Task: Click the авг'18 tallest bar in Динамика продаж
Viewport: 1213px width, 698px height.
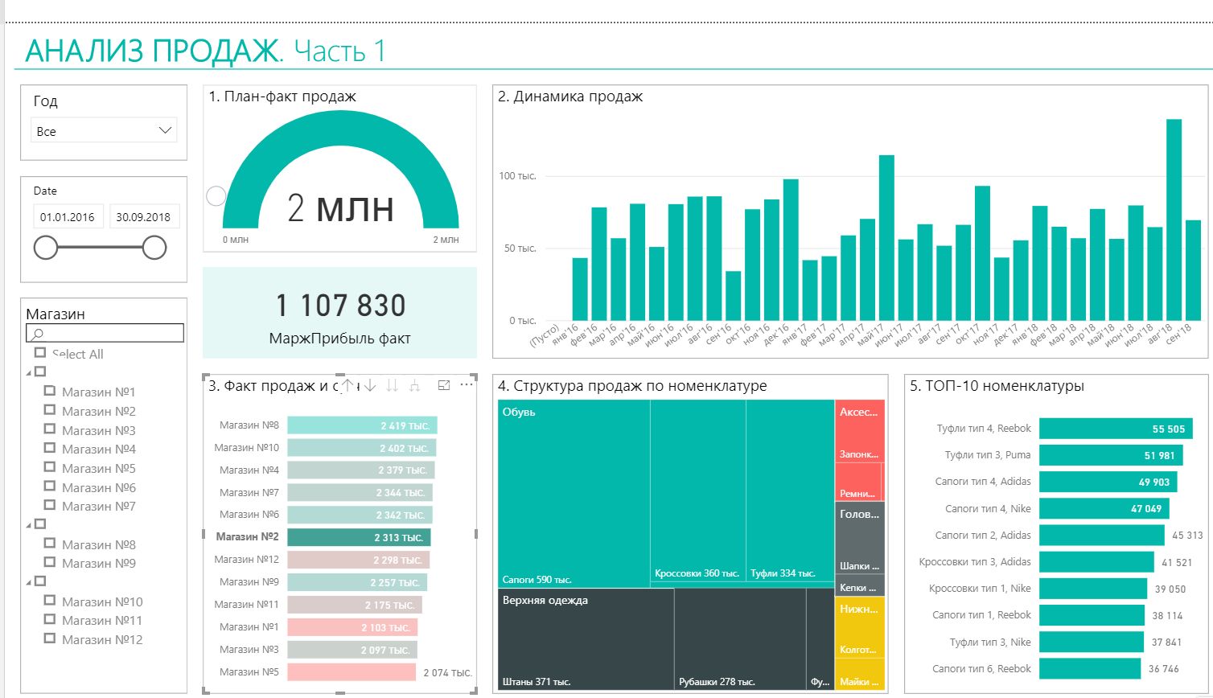Action: [1174, 220]
